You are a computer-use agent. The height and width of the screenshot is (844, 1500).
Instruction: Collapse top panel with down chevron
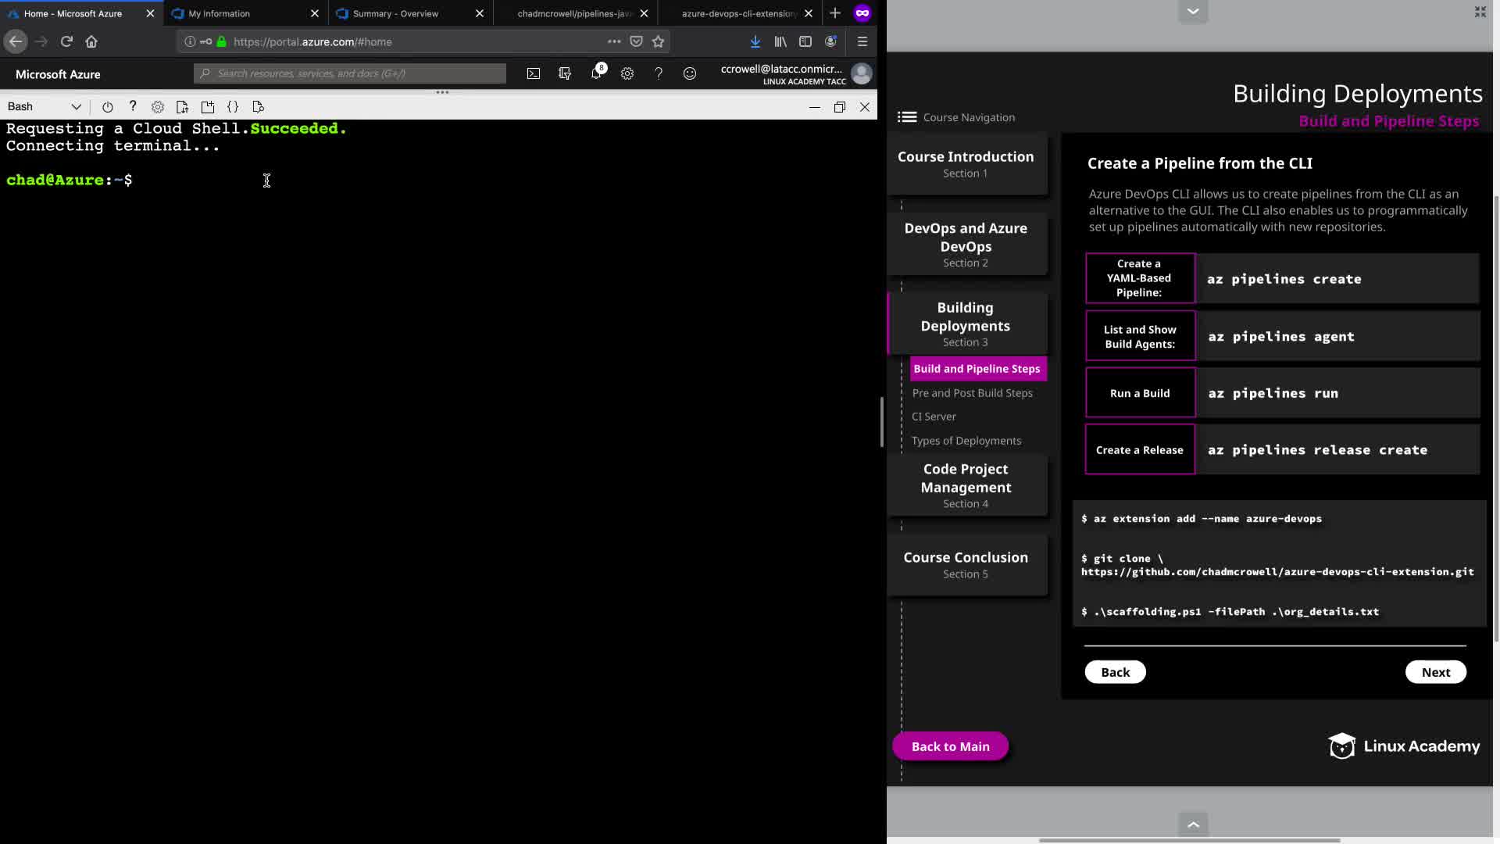pyautogui.click(x=1192, y=11)
